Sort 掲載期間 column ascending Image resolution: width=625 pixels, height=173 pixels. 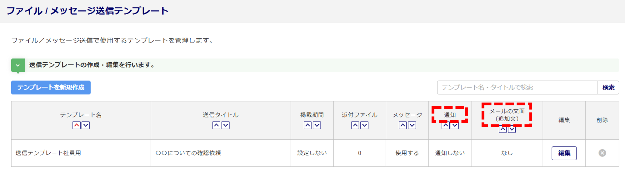tap(307, 125)
